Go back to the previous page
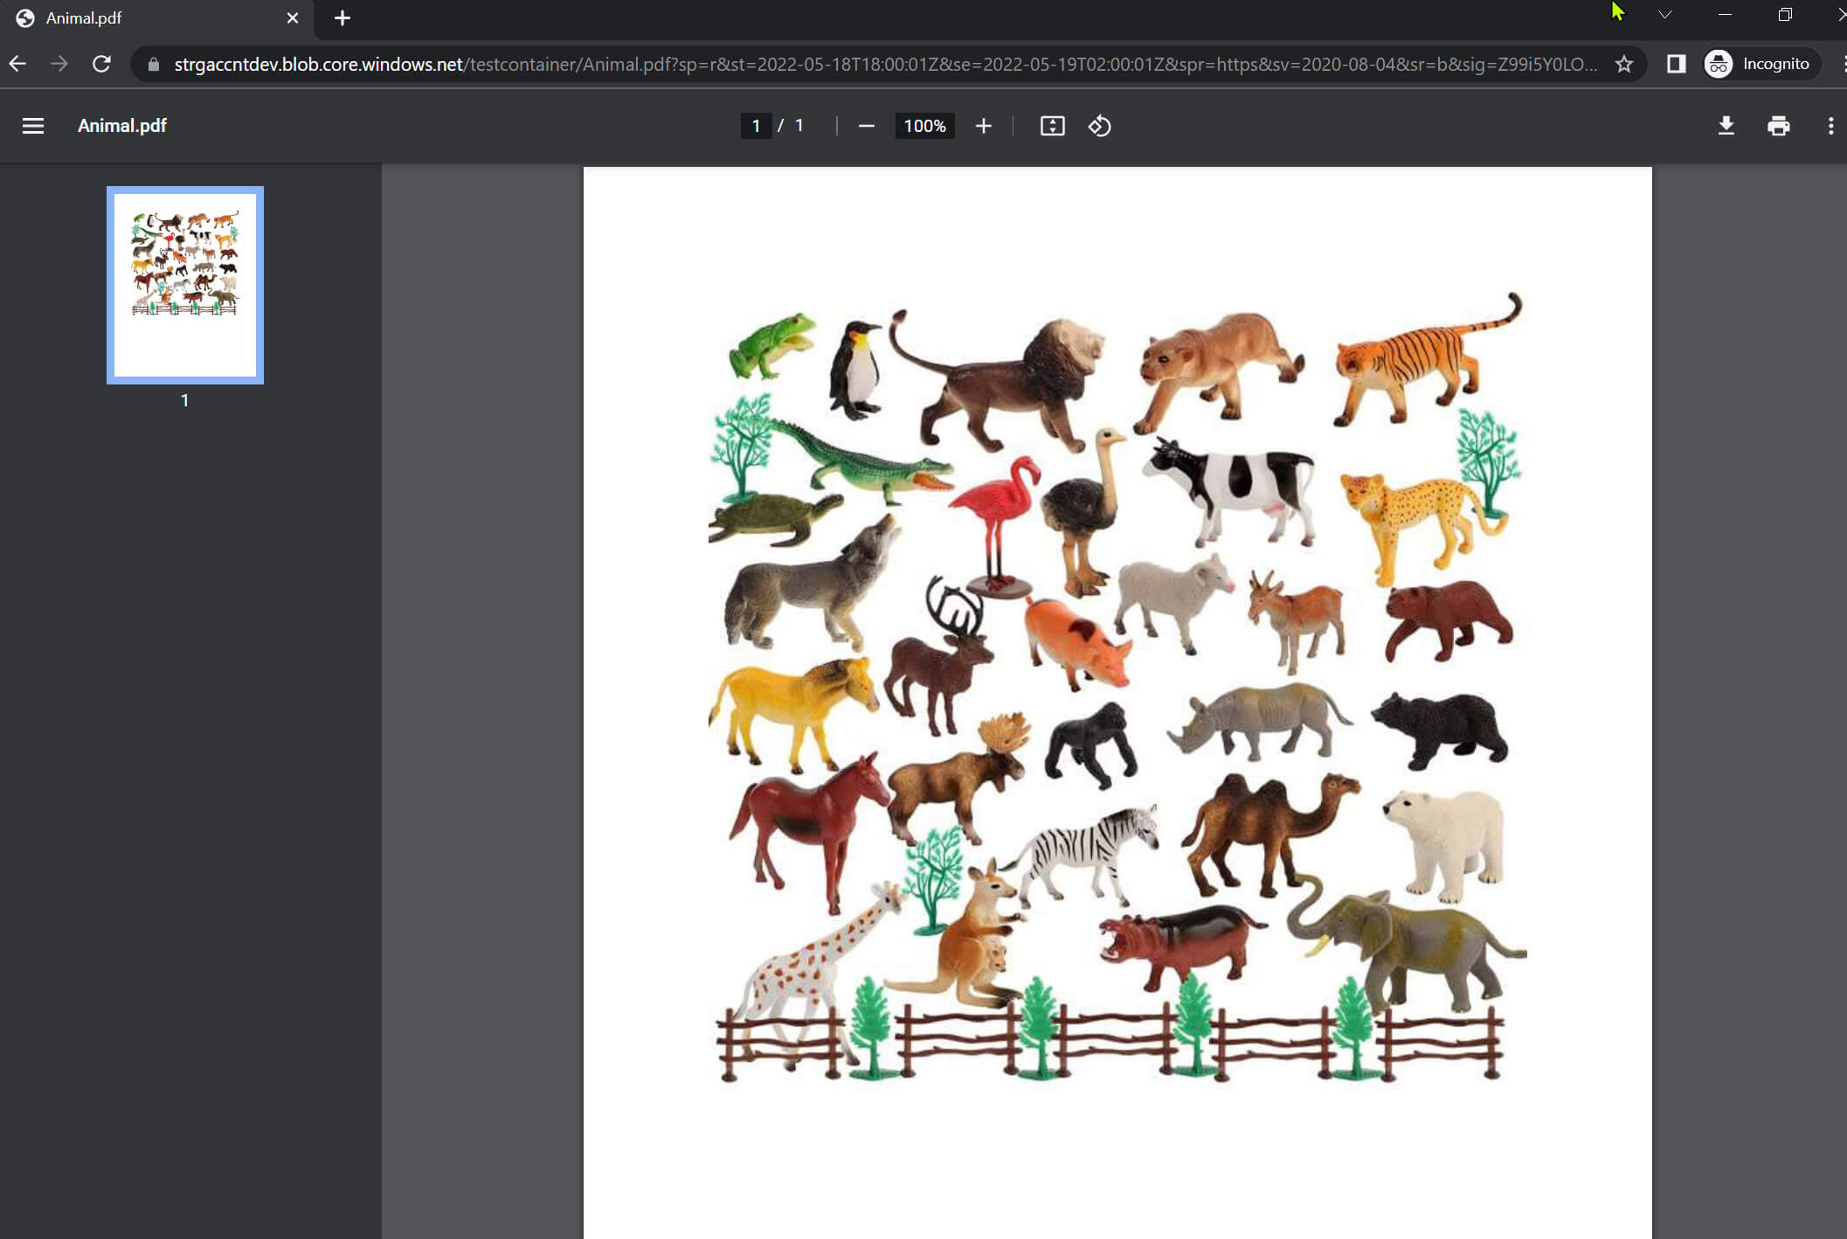1847x1239 pixels. click(x=17, y=64)
